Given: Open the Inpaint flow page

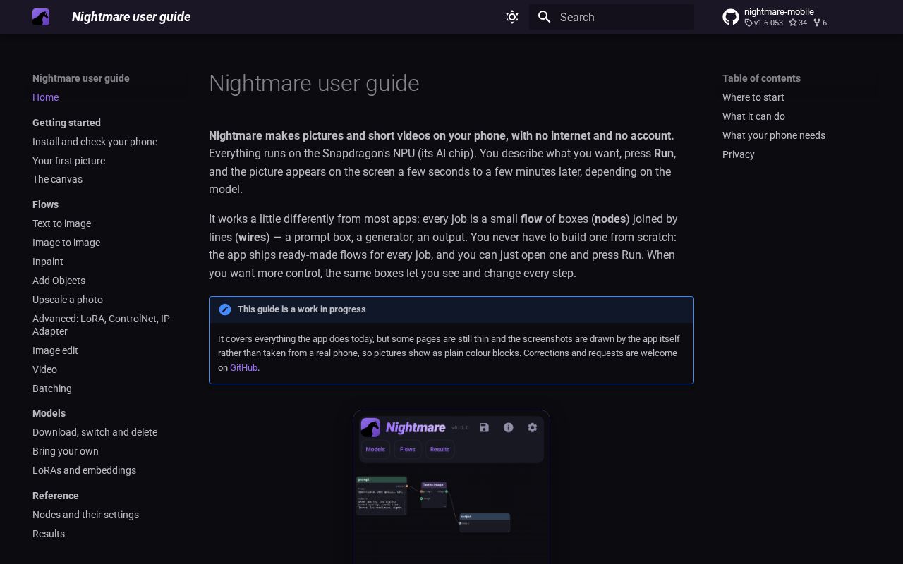Looking at the screenshot, I should point(48,262).
